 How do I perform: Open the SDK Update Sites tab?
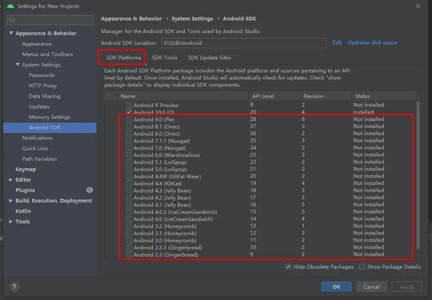(210, 57)
